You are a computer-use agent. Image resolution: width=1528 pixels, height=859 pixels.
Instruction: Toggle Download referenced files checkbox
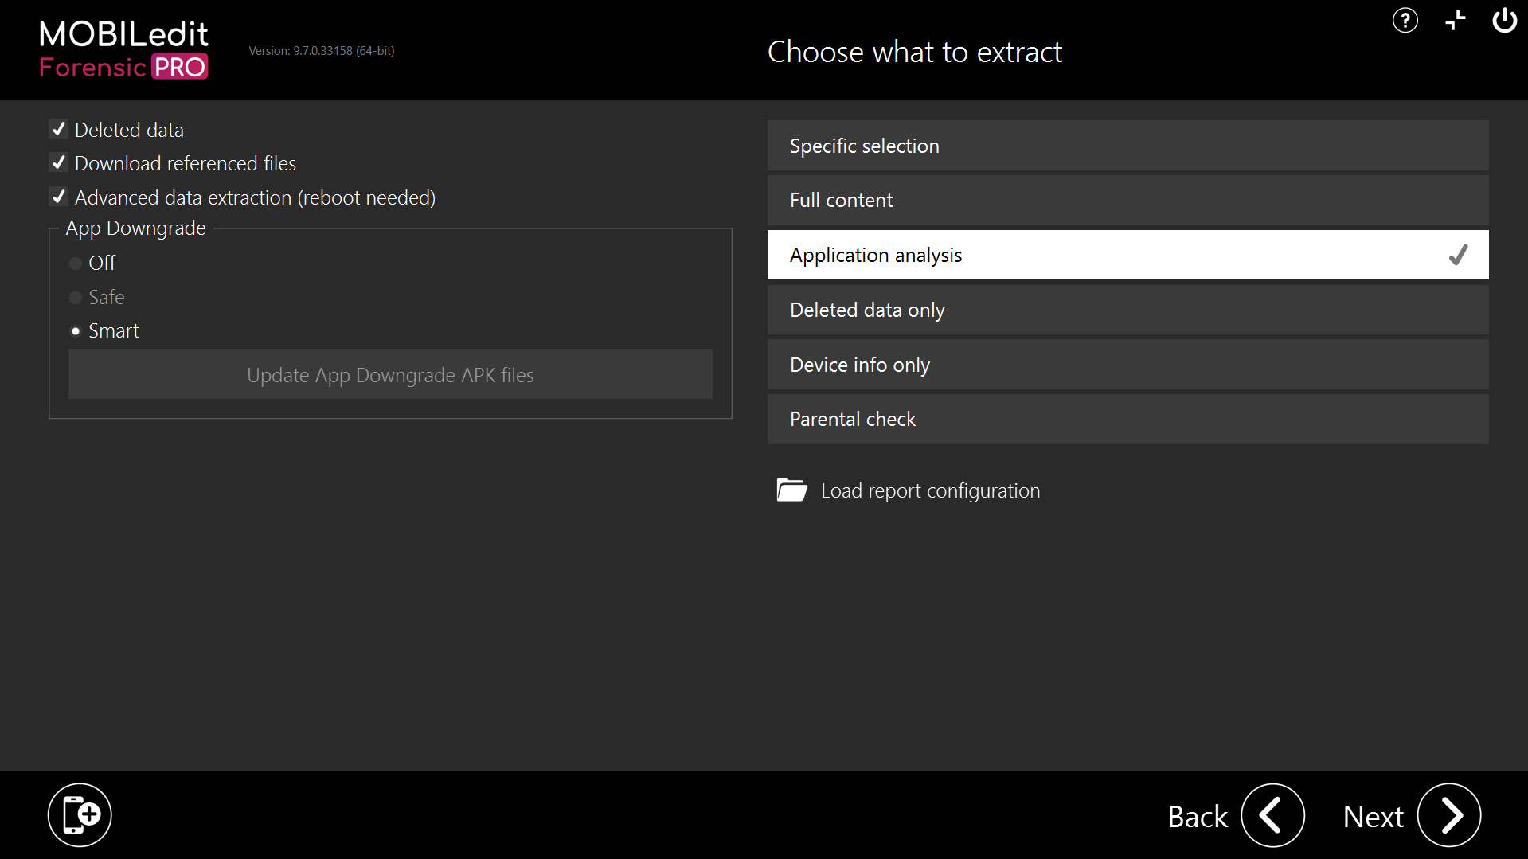click(x=59, y=163)
